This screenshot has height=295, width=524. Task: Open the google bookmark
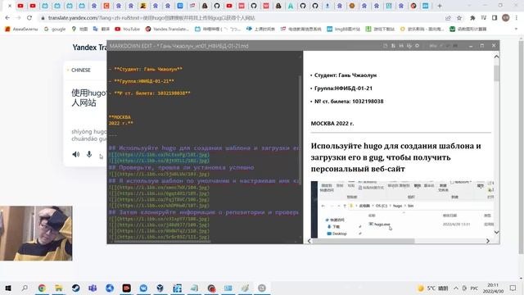(x=55, y=29)
